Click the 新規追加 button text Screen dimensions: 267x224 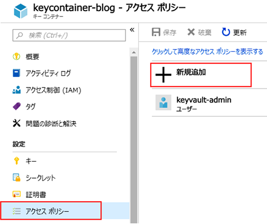[191, 72]
